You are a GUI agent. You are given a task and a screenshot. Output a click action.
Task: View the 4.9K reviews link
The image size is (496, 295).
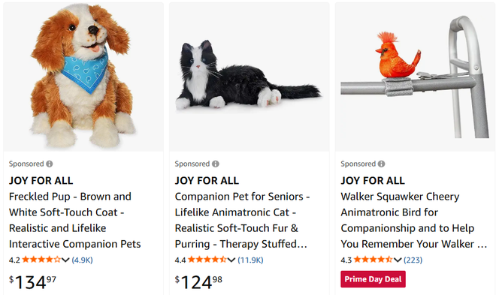(x=82, y=260)
